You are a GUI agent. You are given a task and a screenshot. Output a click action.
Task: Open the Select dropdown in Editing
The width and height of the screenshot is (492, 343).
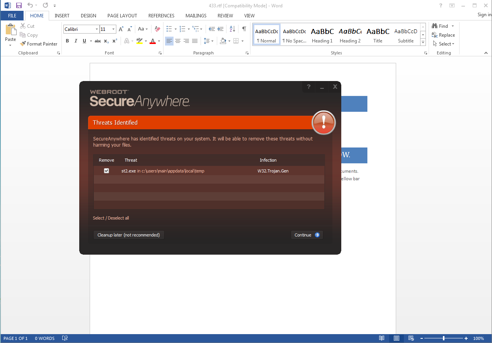444,44
